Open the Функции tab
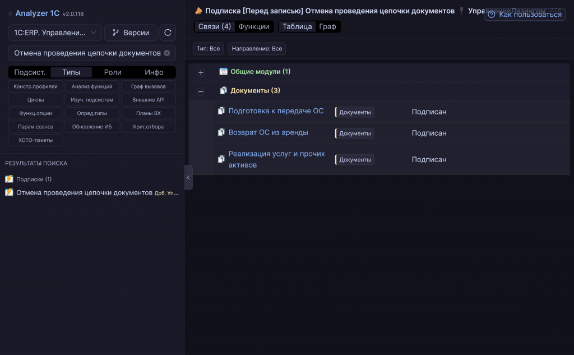Viewport: 574px width, 355px height. pos(254,27)
